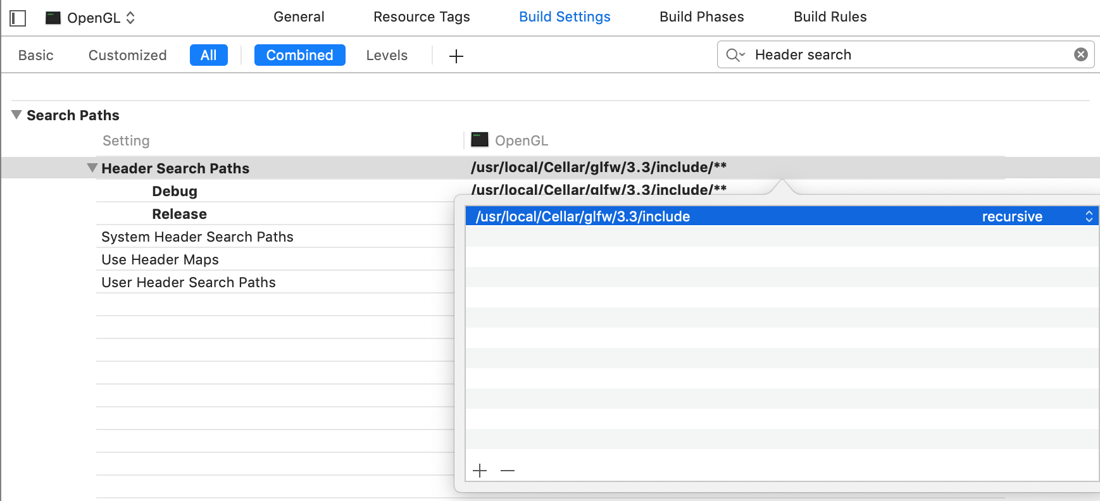The image size is (1100, 501).
Task: Collapse the Header Search Paths row
Action: pos(92,168)
